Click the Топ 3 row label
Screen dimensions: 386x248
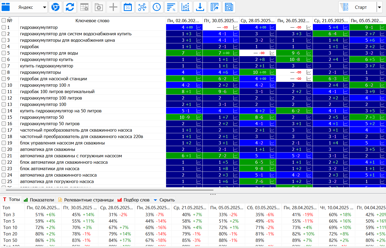[x=9, y=215]
